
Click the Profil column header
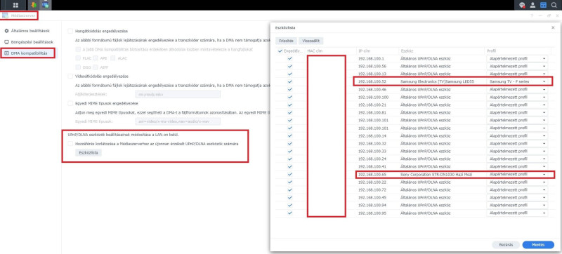(518, 51)
